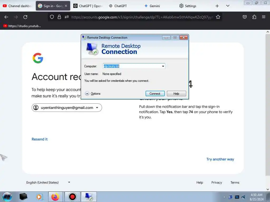Image resolution: width=270 pixels, height=202 pixels.
Task: Switch to Firefox in the taskbar
Action: [x=55, y=197]
